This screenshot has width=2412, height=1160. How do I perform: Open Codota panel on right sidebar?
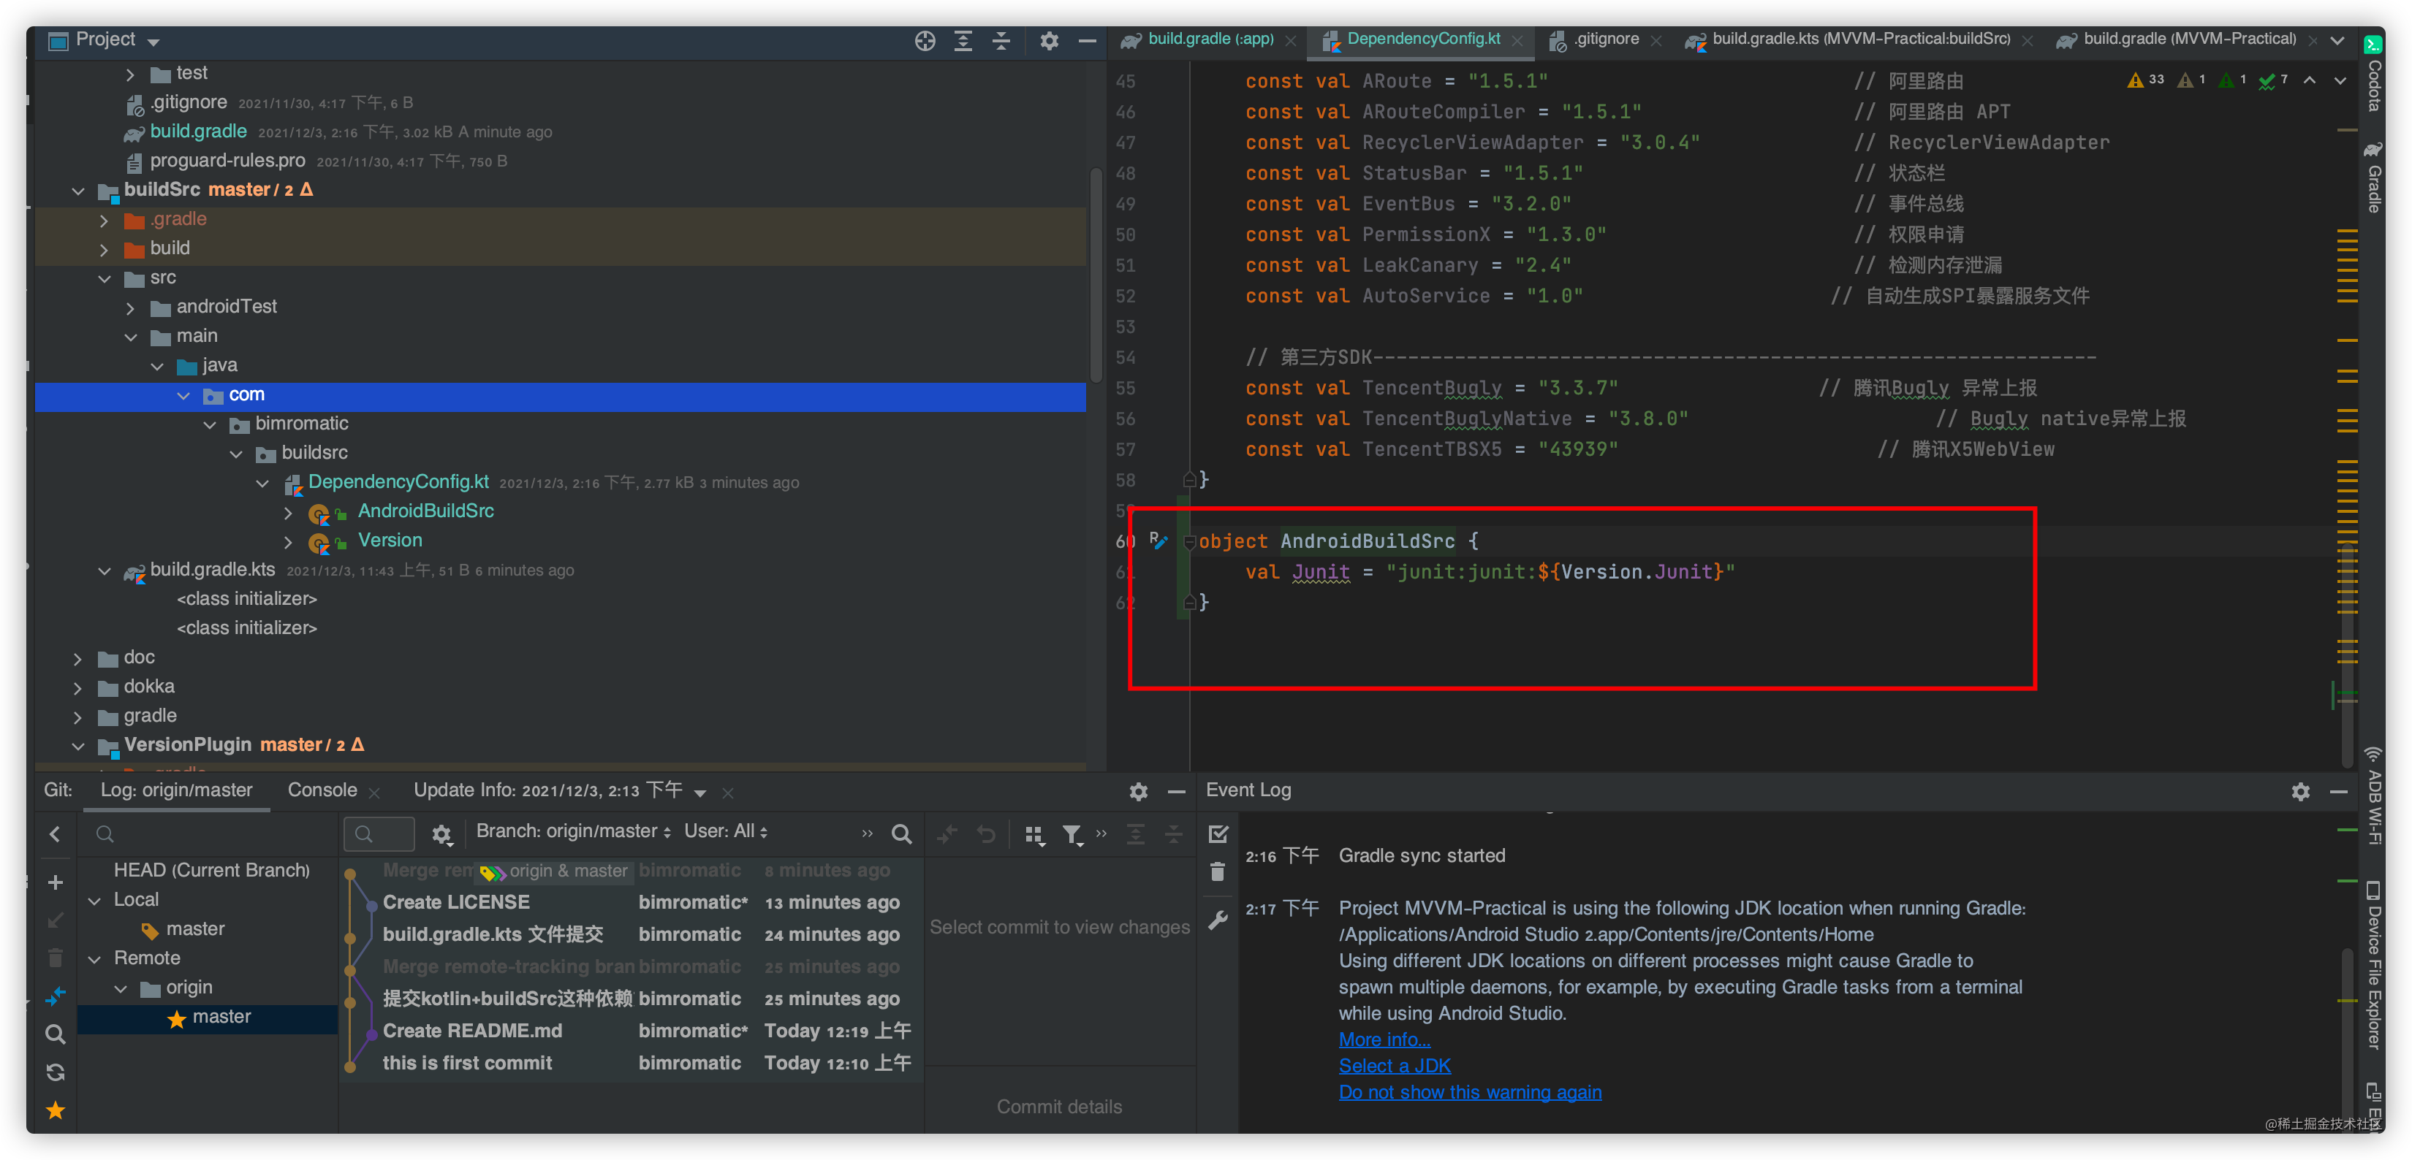pyautogui.click(x=2373, y=74)
